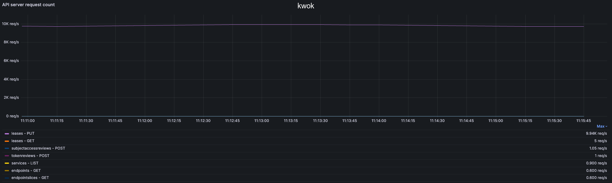Click the yellow services - LIST color swatch
612x183 pixels.
tap(7, 163)
